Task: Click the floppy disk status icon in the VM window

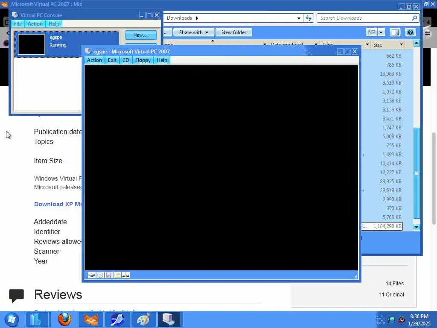Action: 109,275
